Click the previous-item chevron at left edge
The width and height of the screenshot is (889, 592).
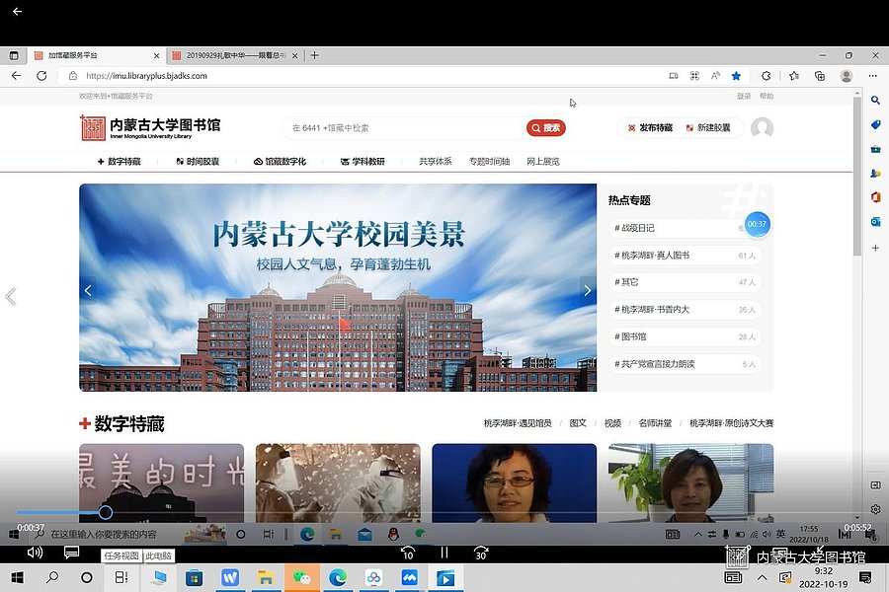pyautogui.click(x=11, y=296)
